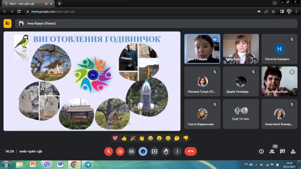This screenshot has width=301, height=169.
Task: Send the thumbs up emoji reaction
Action: pos(124,138)
